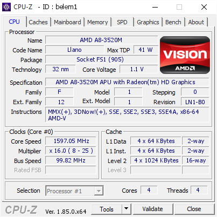Switch to the Caches tab

coord(38,22)
